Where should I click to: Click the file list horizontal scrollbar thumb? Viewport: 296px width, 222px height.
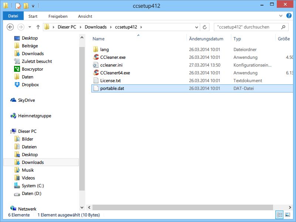(182, 207)
